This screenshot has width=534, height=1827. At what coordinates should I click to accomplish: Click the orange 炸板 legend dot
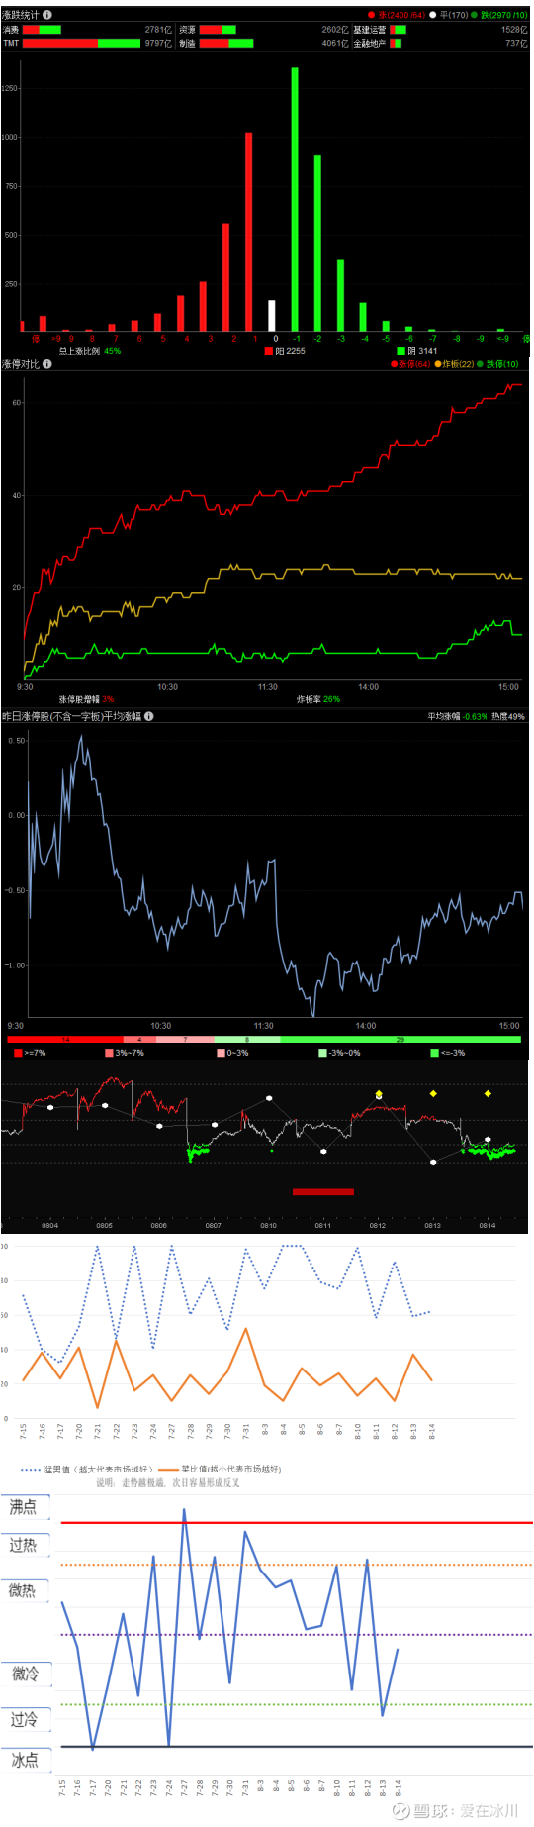click(x=438, y=364)
